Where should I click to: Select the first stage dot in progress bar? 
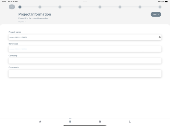pyautogui.click(x=20, y=7)
